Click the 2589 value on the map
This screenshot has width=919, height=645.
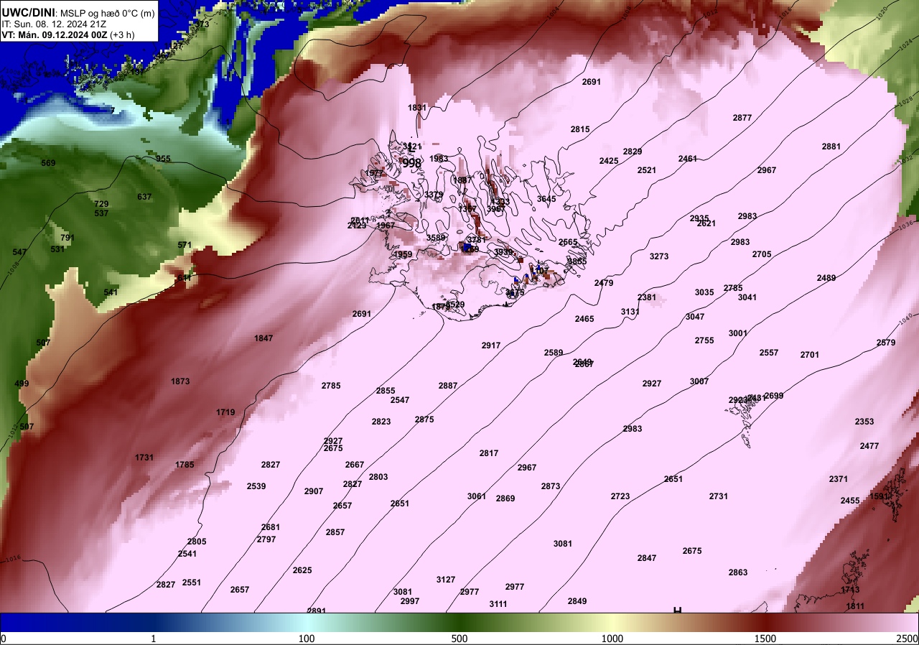554,353
